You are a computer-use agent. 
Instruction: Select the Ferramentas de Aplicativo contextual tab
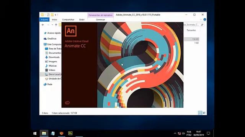click(x=100, y=15)
